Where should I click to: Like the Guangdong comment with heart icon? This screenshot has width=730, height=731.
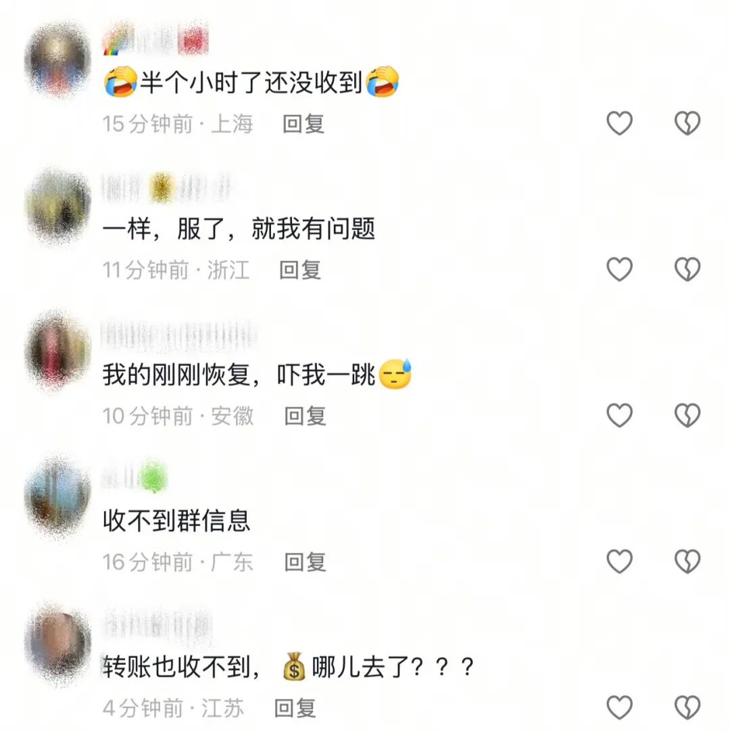click(619, 561)
